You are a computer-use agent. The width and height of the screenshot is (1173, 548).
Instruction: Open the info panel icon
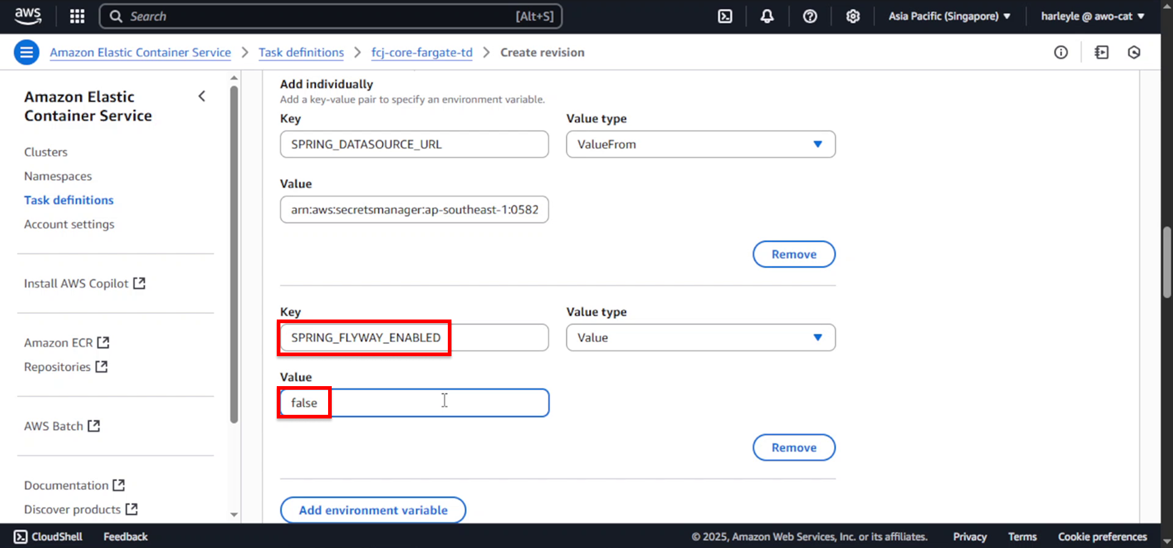[1061, 53]
